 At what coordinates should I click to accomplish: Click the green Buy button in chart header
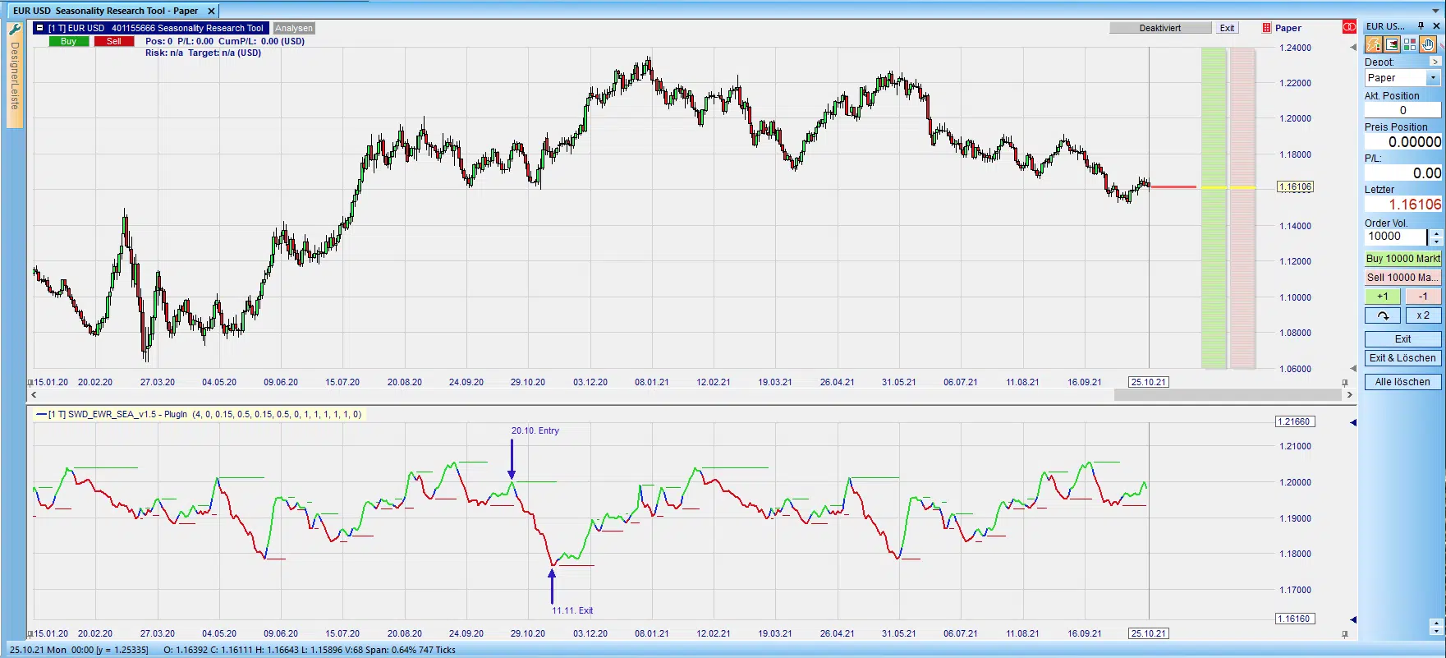pos(68,41)
